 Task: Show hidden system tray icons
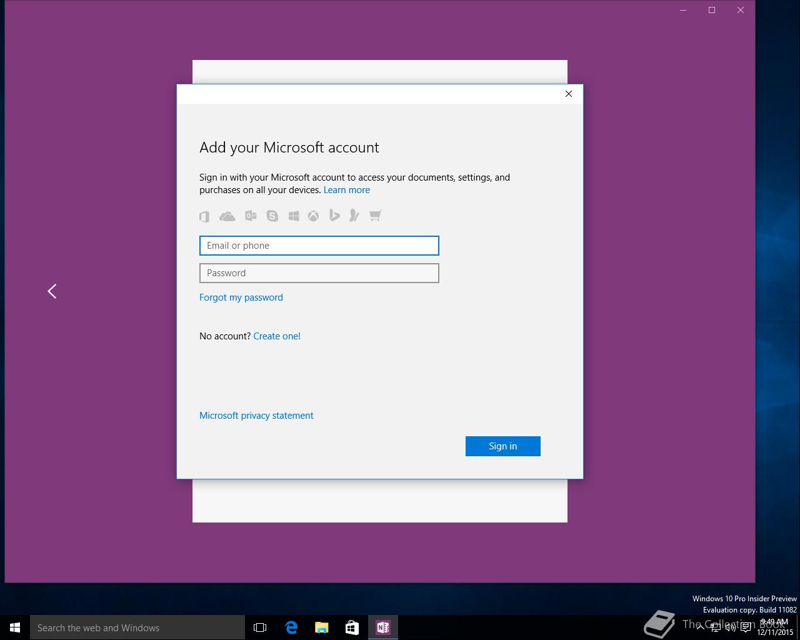[700, 627]
